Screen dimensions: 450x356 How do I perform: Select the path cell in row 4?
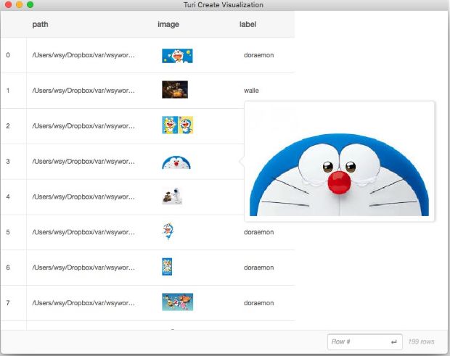[83, 196]
